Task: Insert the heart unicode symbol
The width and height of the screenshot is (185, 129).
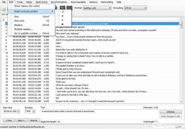Action: [63, 24]
